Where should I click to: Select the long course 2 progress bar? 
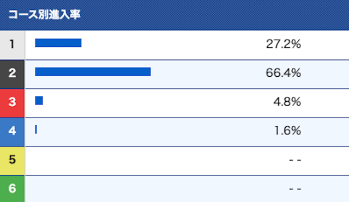coord(93,72)
